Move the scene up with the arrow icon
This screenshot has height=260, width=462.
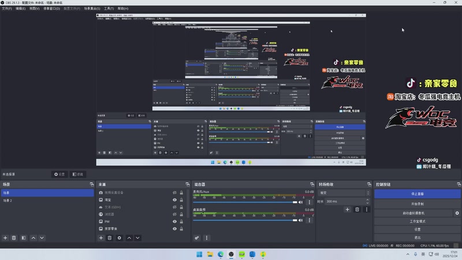click(33, 238)
